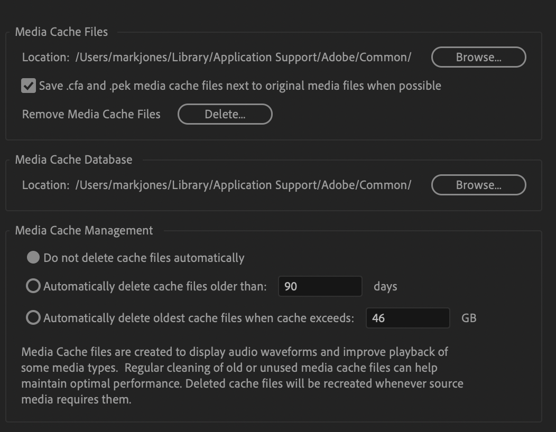
Task: Select the Media Cache Database section header
Action: pyautogui.click(x=73, y=159)
